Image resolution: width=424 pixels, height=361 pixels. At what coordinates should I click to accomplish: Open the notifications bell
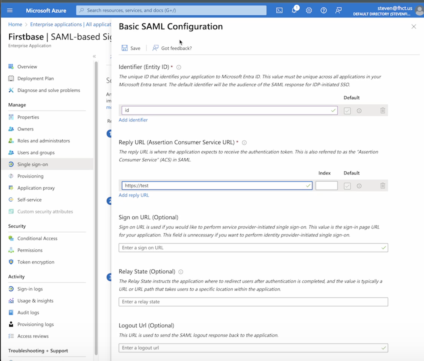(x=294, y=10)
